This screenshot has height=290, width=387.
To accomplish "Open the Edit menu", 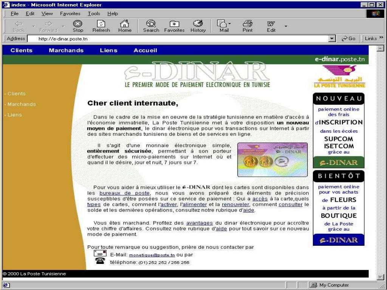I will coord(30,14).
